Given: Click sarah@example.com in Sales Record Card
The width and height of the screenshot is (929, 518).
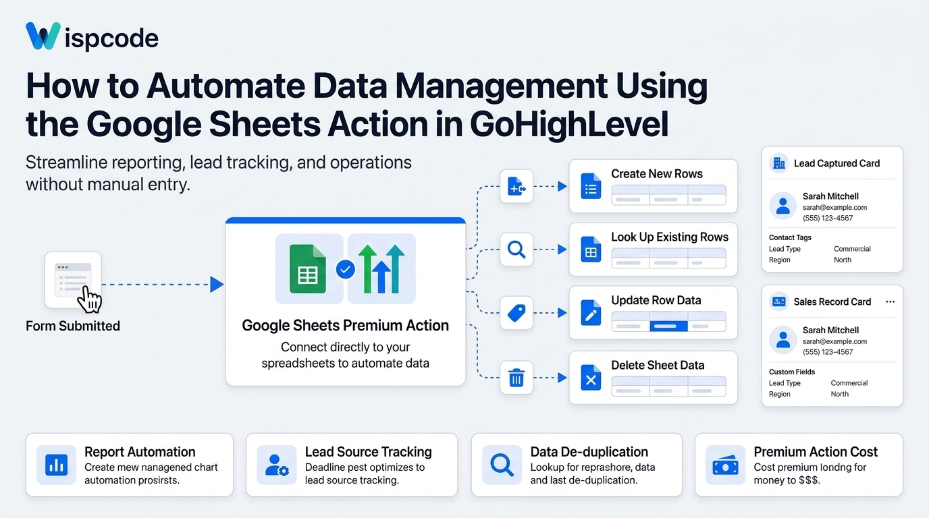Looking at the screenshot, I should coord(834,341).
